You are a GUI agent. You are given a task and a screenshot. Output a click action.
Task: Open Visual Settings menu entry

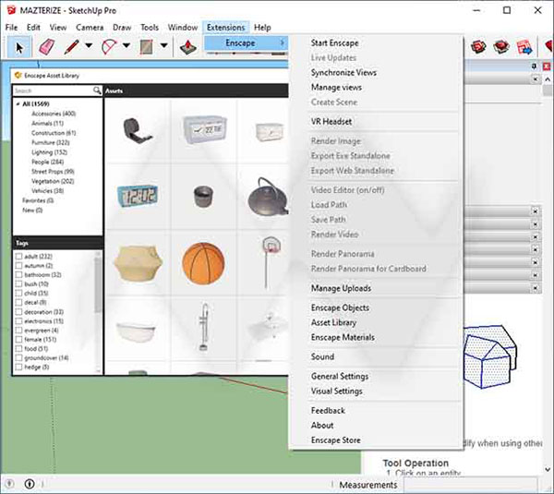click(x=336, y=391)
